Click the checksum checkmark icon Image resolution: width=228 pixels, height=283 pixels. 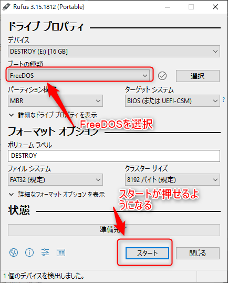point(162,76)
